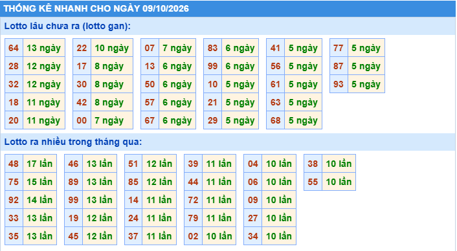The height and width of the screenshot is (251, 457).
Task: Click the '5 ngày' value beside number 87
Action: coord(366,66)
